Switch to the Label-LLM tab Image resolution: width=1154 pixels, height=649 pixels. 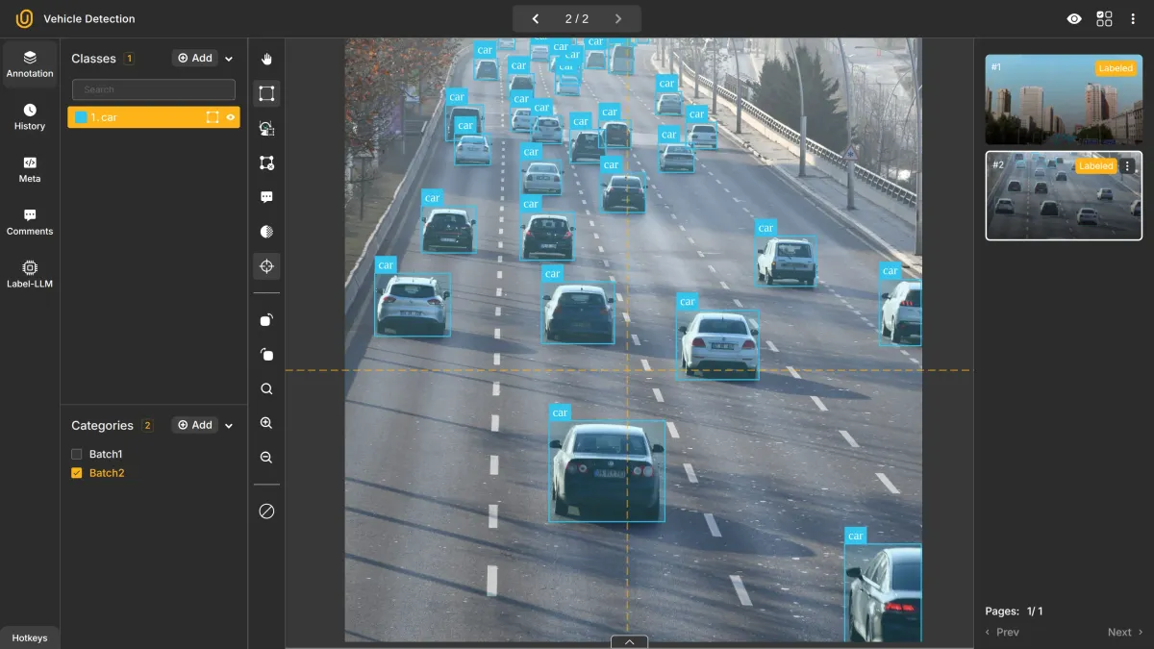[30, 274]
